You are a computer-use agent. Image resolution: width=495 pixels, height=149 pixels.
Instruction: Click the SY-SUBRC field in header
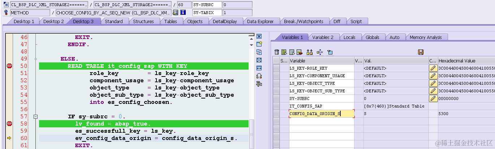tap(207, 5)
